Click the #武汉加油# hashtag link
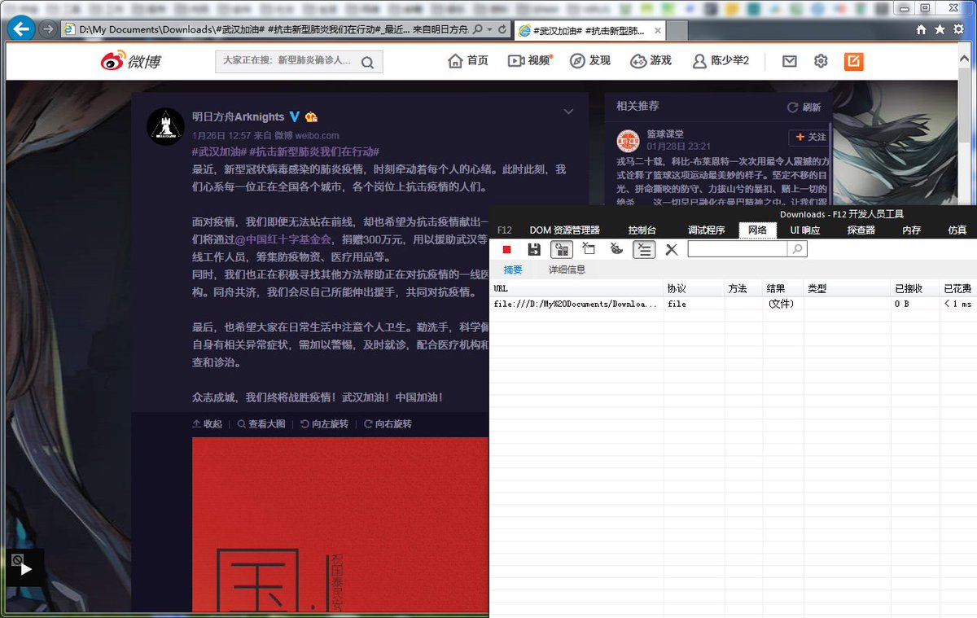The width and height of the screenshot is (977, 618). pos(219,151)
